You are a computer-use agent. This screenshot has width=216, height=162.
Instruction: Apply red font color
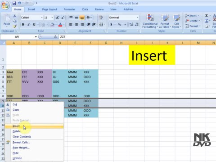point(60,24)
